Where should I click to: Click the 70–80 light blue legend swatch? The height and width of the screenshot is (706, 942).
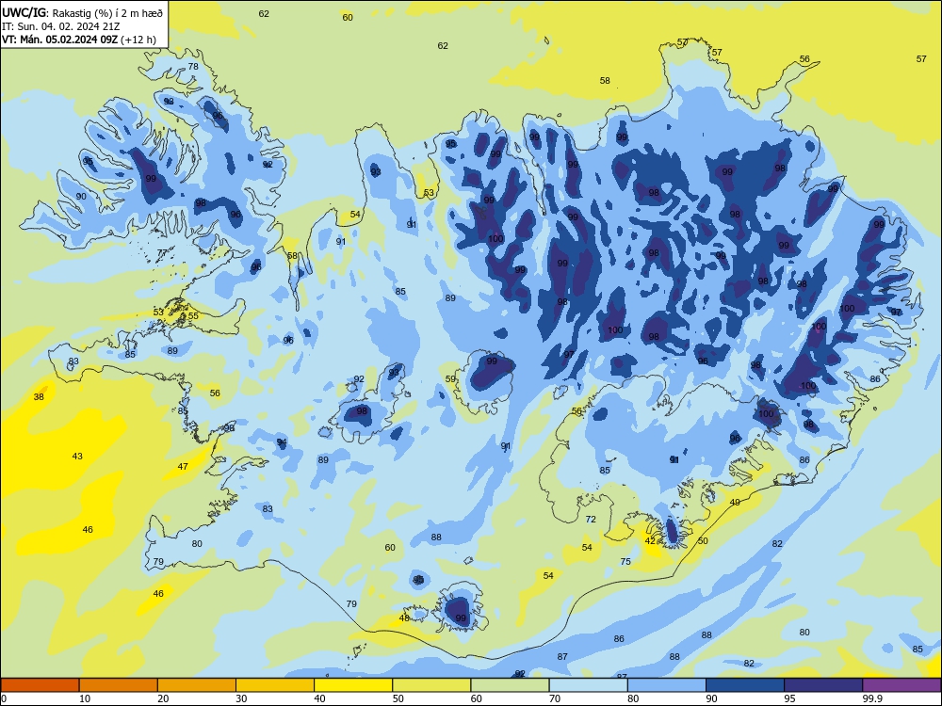pyautogui.click(x=588, y=685)
